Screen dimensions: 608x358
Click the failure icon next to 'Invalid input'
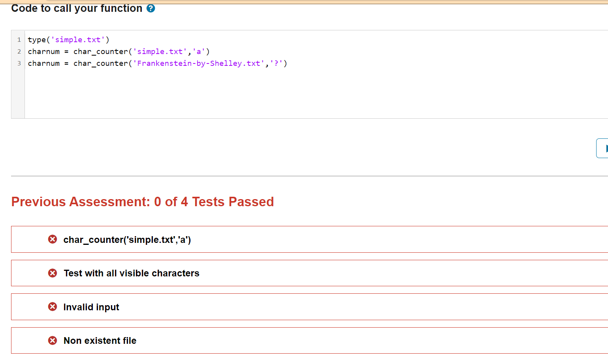(52, 307)
